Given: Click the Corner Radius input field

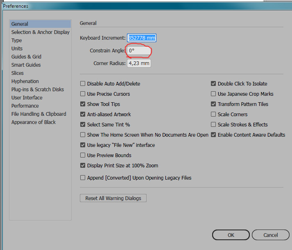Looking at the screenshot, I should pos(139,63).
